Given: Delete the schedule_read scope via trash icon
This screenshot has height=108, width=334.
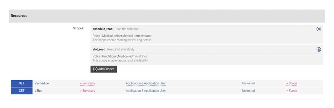Looking at the screenshot, I should (319, 29).
